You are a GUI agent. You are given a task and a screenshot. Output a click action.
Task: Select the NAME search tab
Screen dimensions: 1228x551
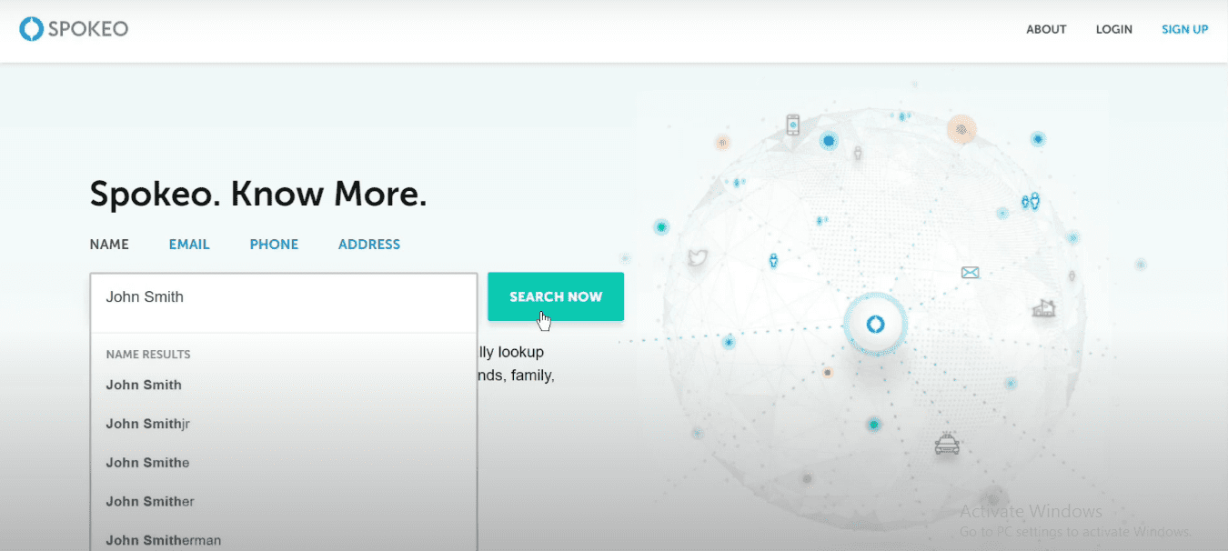click(109, 245)
